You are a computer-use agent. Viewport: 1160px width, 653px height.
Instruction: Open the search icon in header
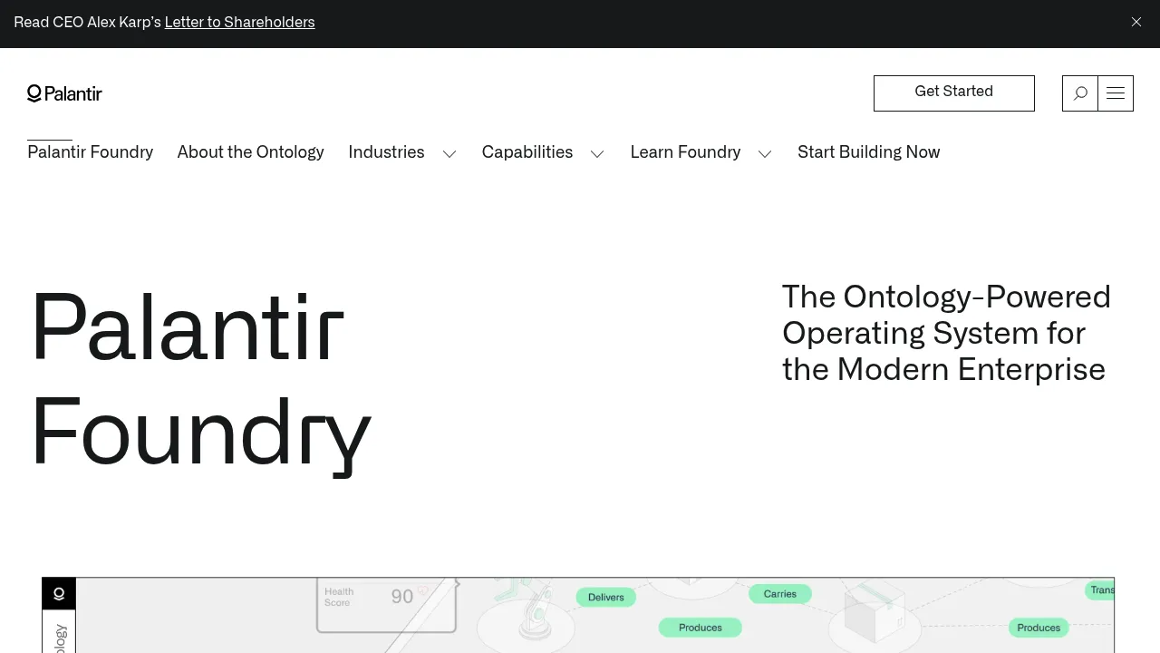click(1080, 93)
